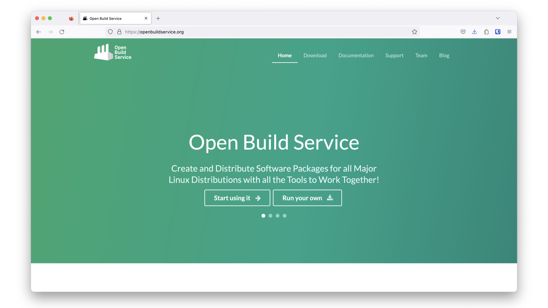
Task: Open the Bitwarden extension icon
Action: tap(498, 32)
